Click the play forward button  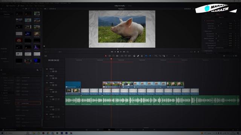(121, 52)
